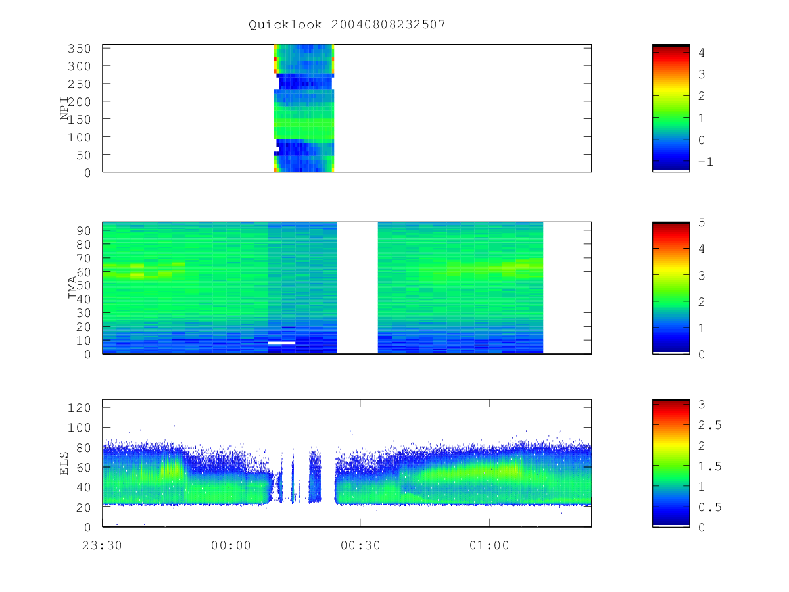Click the 00:00 time axis label
This screenshot has width=789, height=592.
pos(231,545)
